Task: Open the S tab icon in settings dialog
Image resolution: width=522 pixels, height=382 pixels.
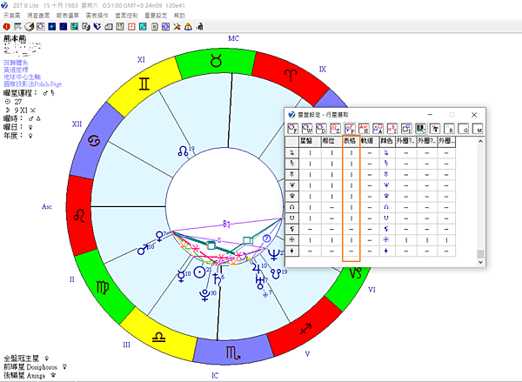Action: point(392,129)
